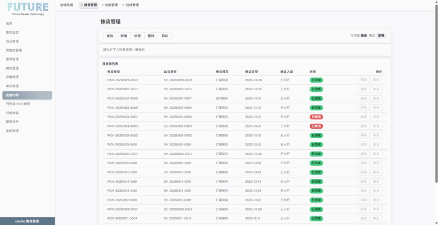
Task: Click 編輯 button for PICK-20260109-0001
Action: [x=364, y=209]
